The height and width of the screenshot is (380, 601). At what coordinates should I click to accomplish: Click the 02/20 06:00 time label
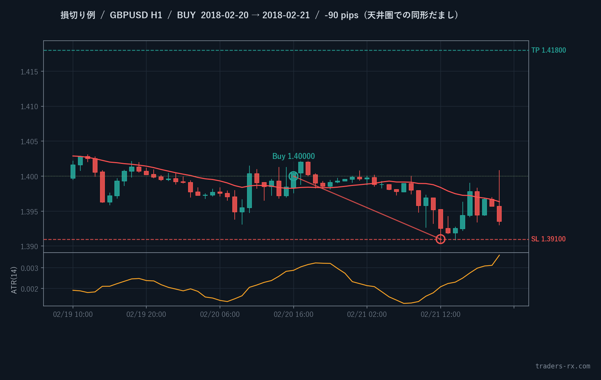pos(220,314)
